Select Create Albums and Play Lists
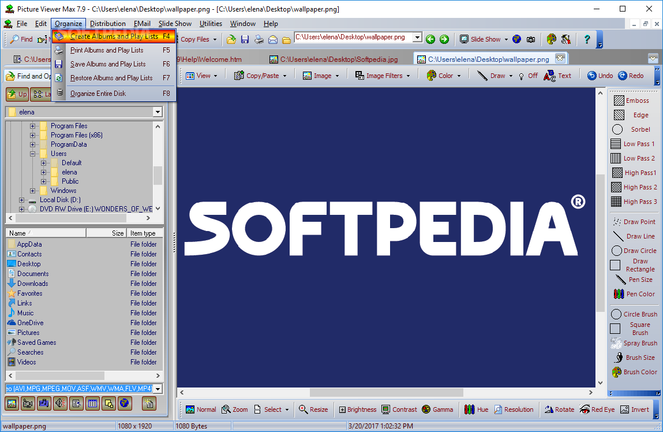The height and width of the screenshot is (432, 663). [114, 36]
